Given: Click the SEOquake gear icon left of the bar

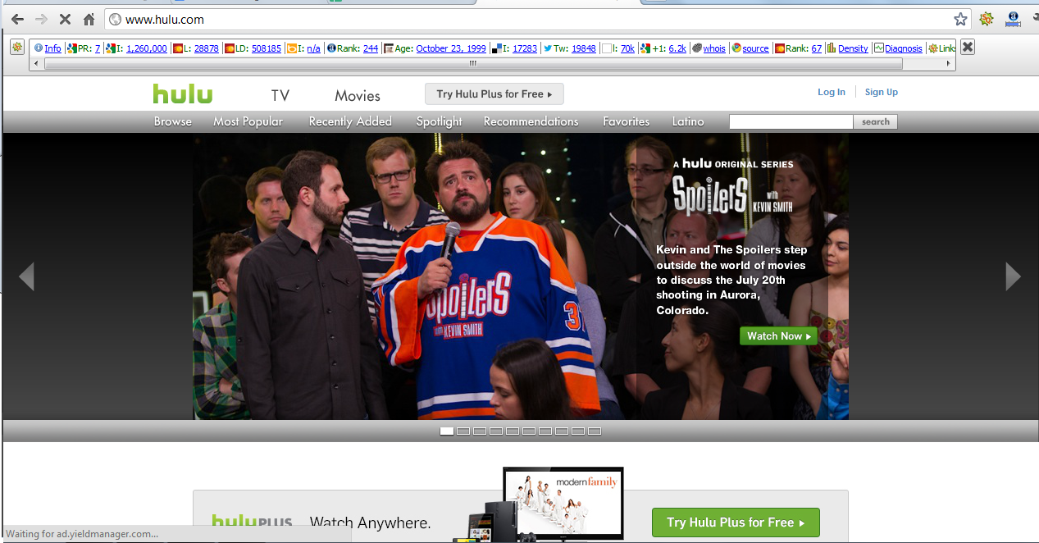Looking at the screenshot, I should point(17,48).
